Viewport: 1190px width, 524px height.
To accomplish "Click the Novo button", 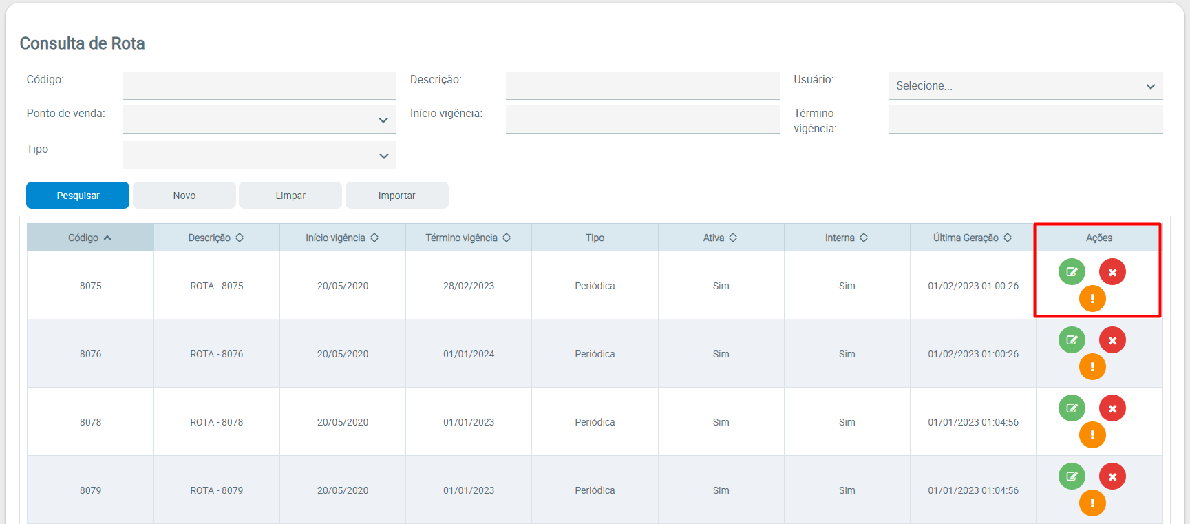I will pyautogui.click(x=184, y=196).
